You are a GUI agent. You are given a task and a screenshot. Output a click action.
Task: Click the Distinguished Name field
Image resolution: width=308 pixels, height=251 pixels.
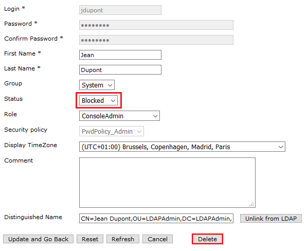tap(156, 219)
